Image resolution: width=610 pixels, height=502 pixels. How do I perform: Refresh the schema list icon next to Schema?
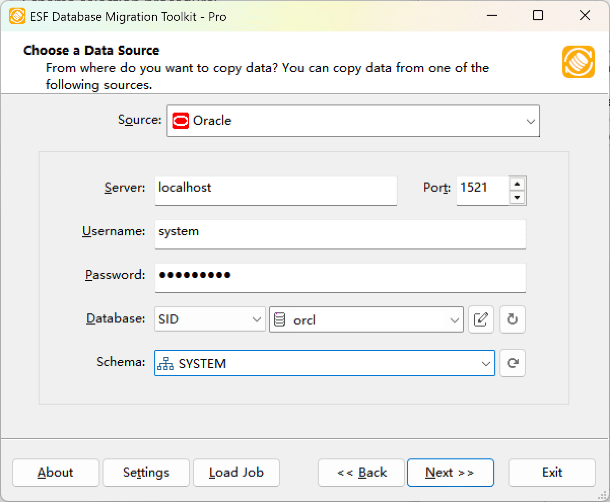click(x=512, y=363)
